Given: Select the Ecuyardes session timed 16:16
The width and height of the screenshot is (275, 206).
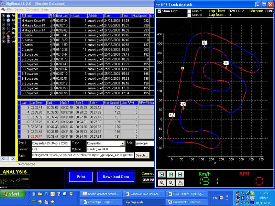Looking at the screenshot, I should (x=86, y=83).
